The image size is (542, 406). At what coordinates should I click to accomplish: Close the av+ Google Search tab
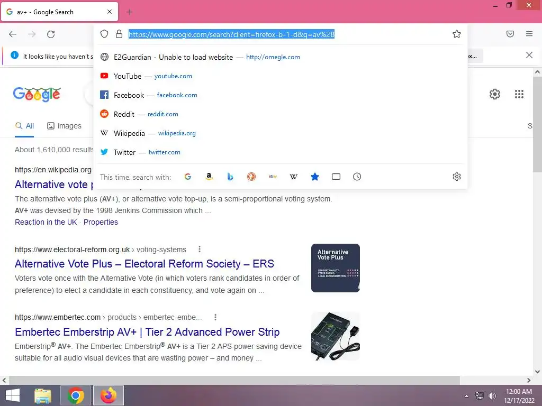click(x=110, y=12)
